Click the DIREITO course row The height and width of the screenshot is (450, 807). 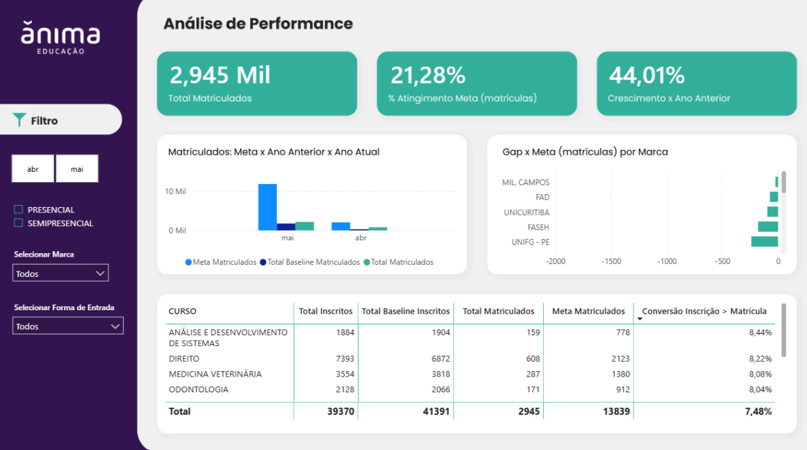[x=470, y=358]
